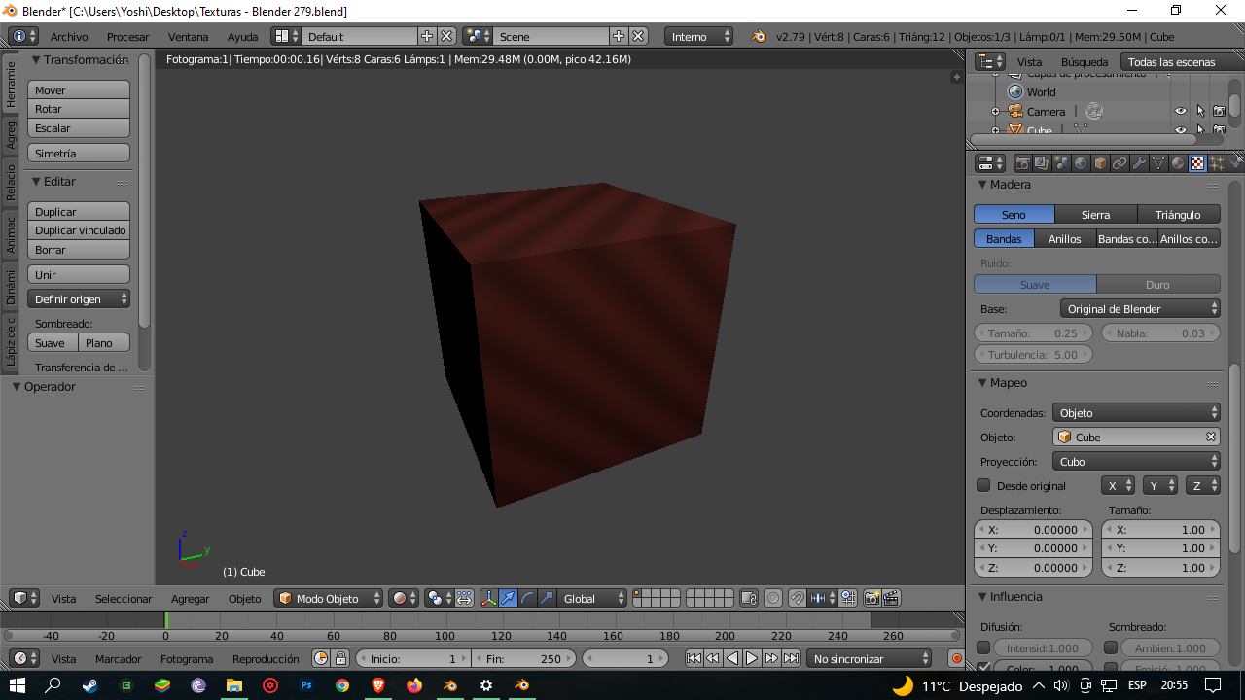Open the Render Layers properties tab

tap(1042, 163)
